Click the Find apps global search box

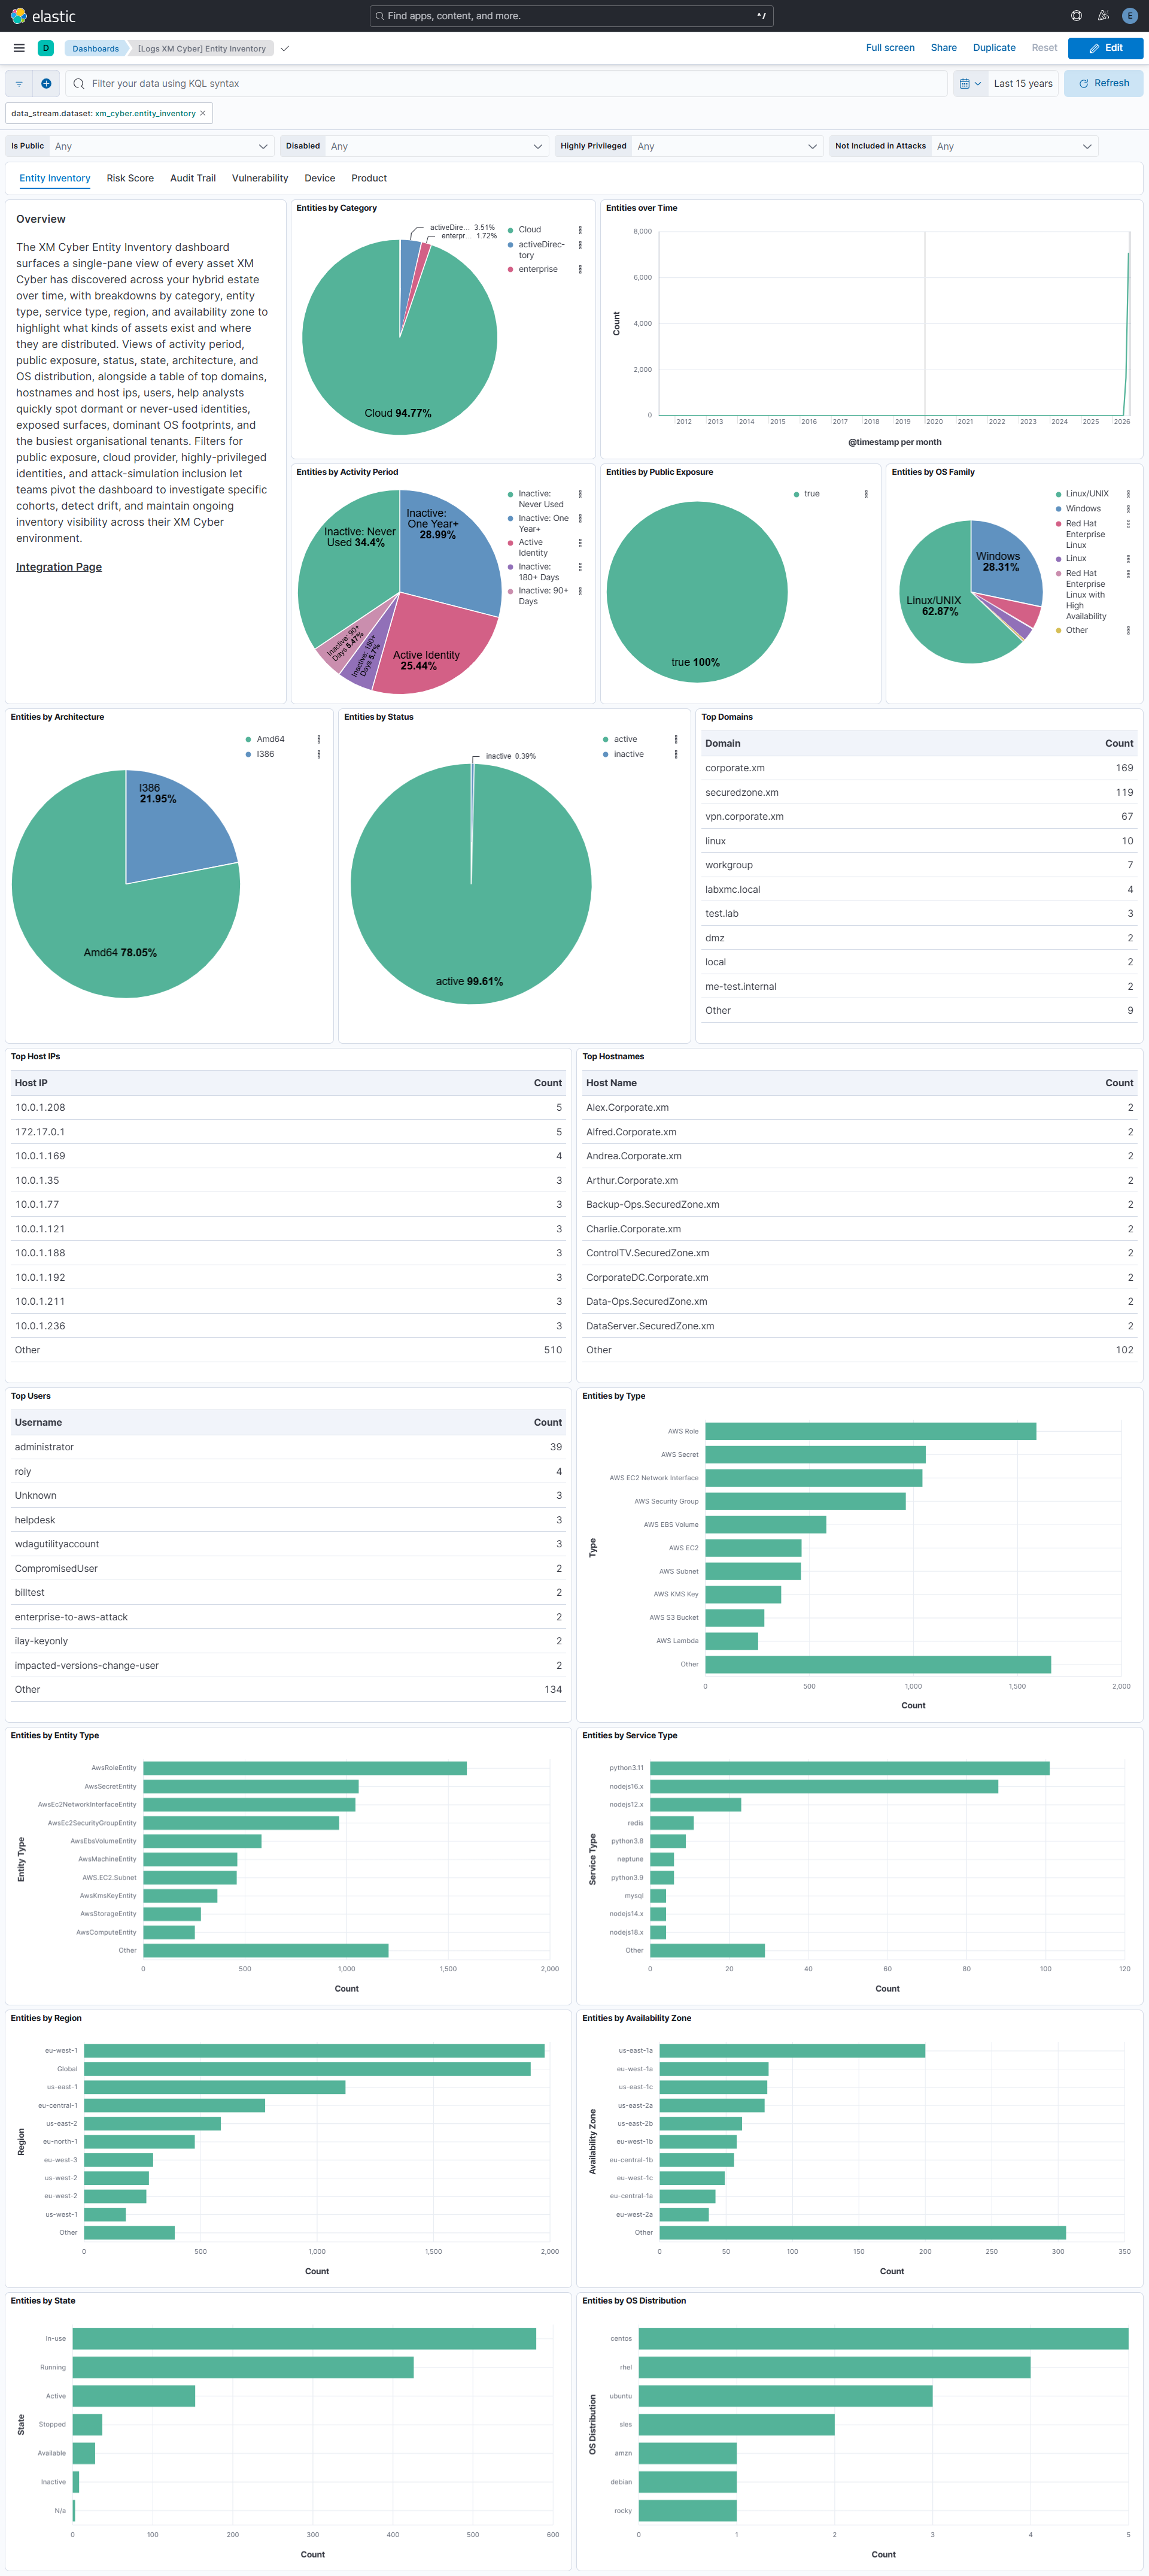(x=570, y=16)
